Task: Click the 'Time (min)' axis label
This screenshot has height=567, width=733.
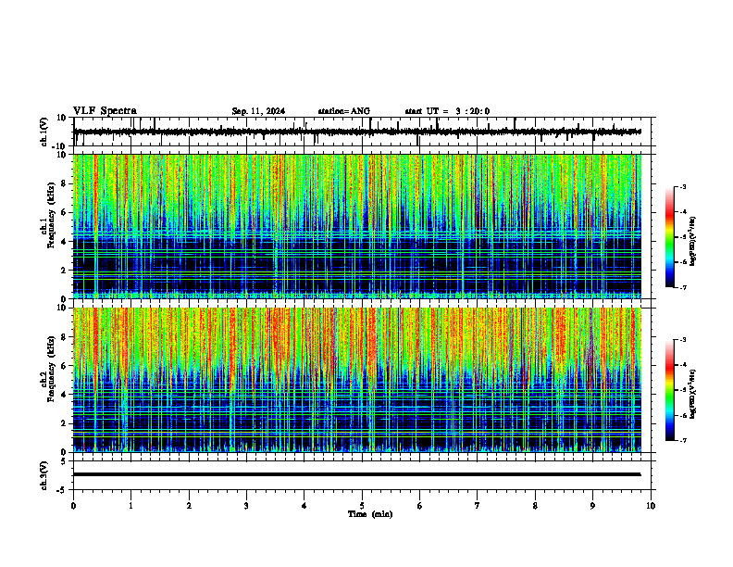Action: (370, 514)
